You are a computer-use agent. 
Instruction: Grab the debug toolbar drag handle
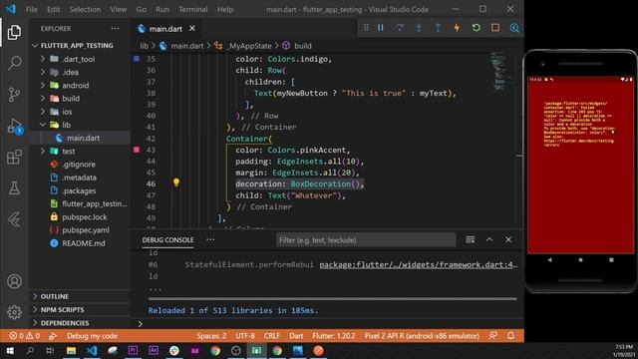[366, 28]
